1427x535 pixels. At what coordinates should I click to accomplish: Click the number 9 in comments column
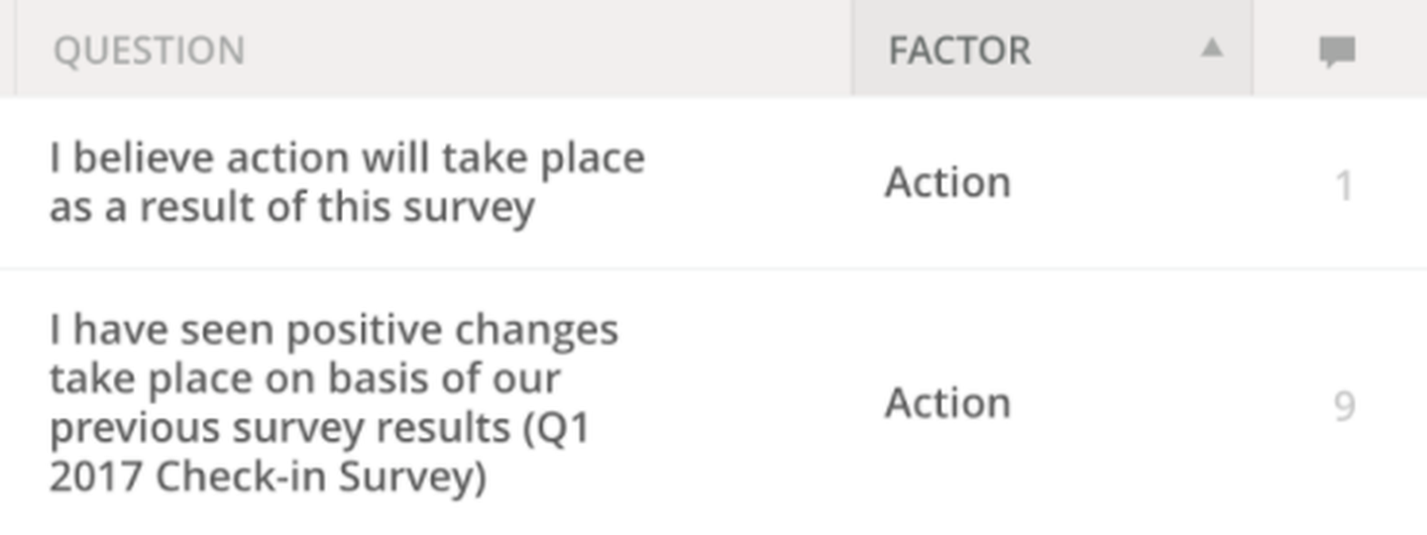[1344, 406]
